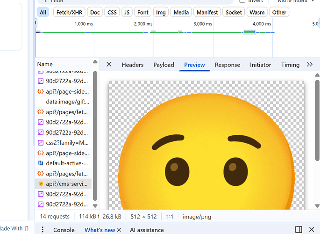Filter requests by Socket type

click(234, 12)
